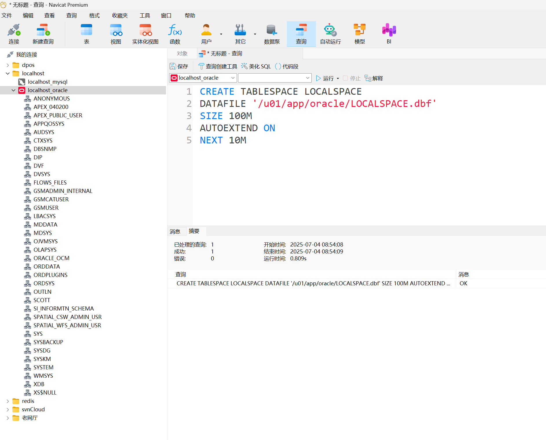Click the 保存 (Save) button
546x440 pixels.
coord(179,67)
